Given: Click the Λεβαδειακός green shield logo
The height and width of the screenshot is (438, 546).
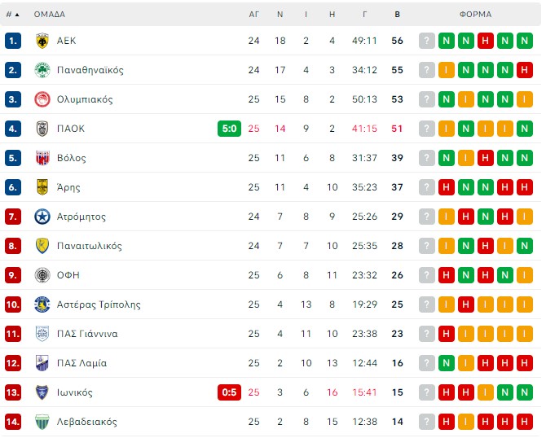Looking at the screenshot, I should (42, 422).
